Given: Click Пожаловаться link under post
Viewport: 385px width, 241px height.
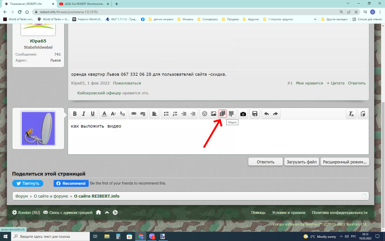Looking at the screenshot, I should click(x=127, y=83).
